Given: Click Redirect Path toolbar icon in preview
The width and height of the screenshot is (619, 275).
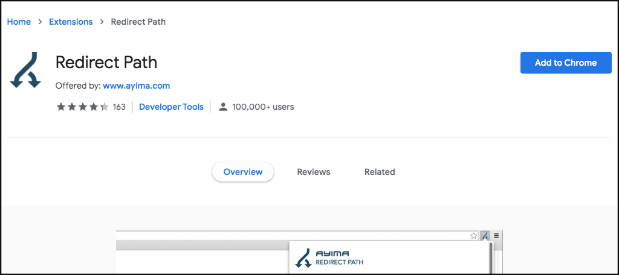Looking at the screenshot, I should 485,236.
